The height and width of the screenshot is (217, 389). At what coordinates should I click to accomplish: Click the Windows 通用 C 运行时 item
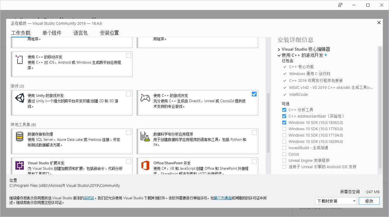click(x=310, y=74)
